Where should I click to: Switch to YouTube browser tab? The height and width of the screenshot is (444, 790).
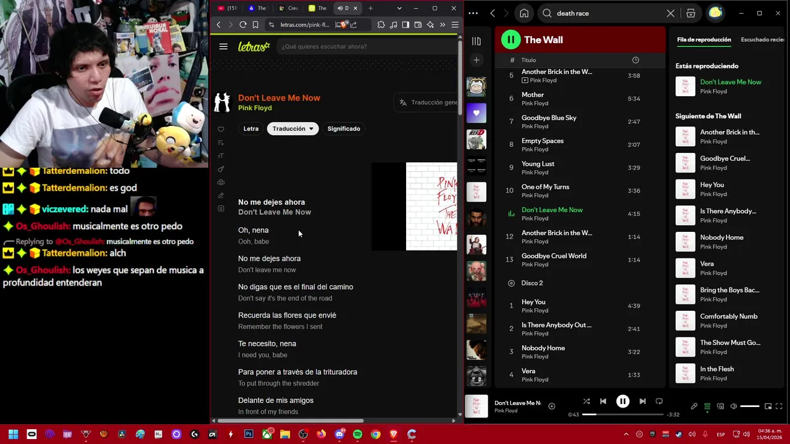pyautogui.click(x=227, y=8)
